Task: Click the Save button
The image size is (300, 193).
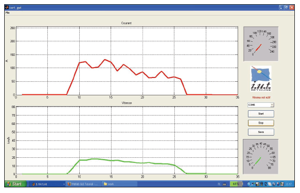Action: [x=261, y=132]
